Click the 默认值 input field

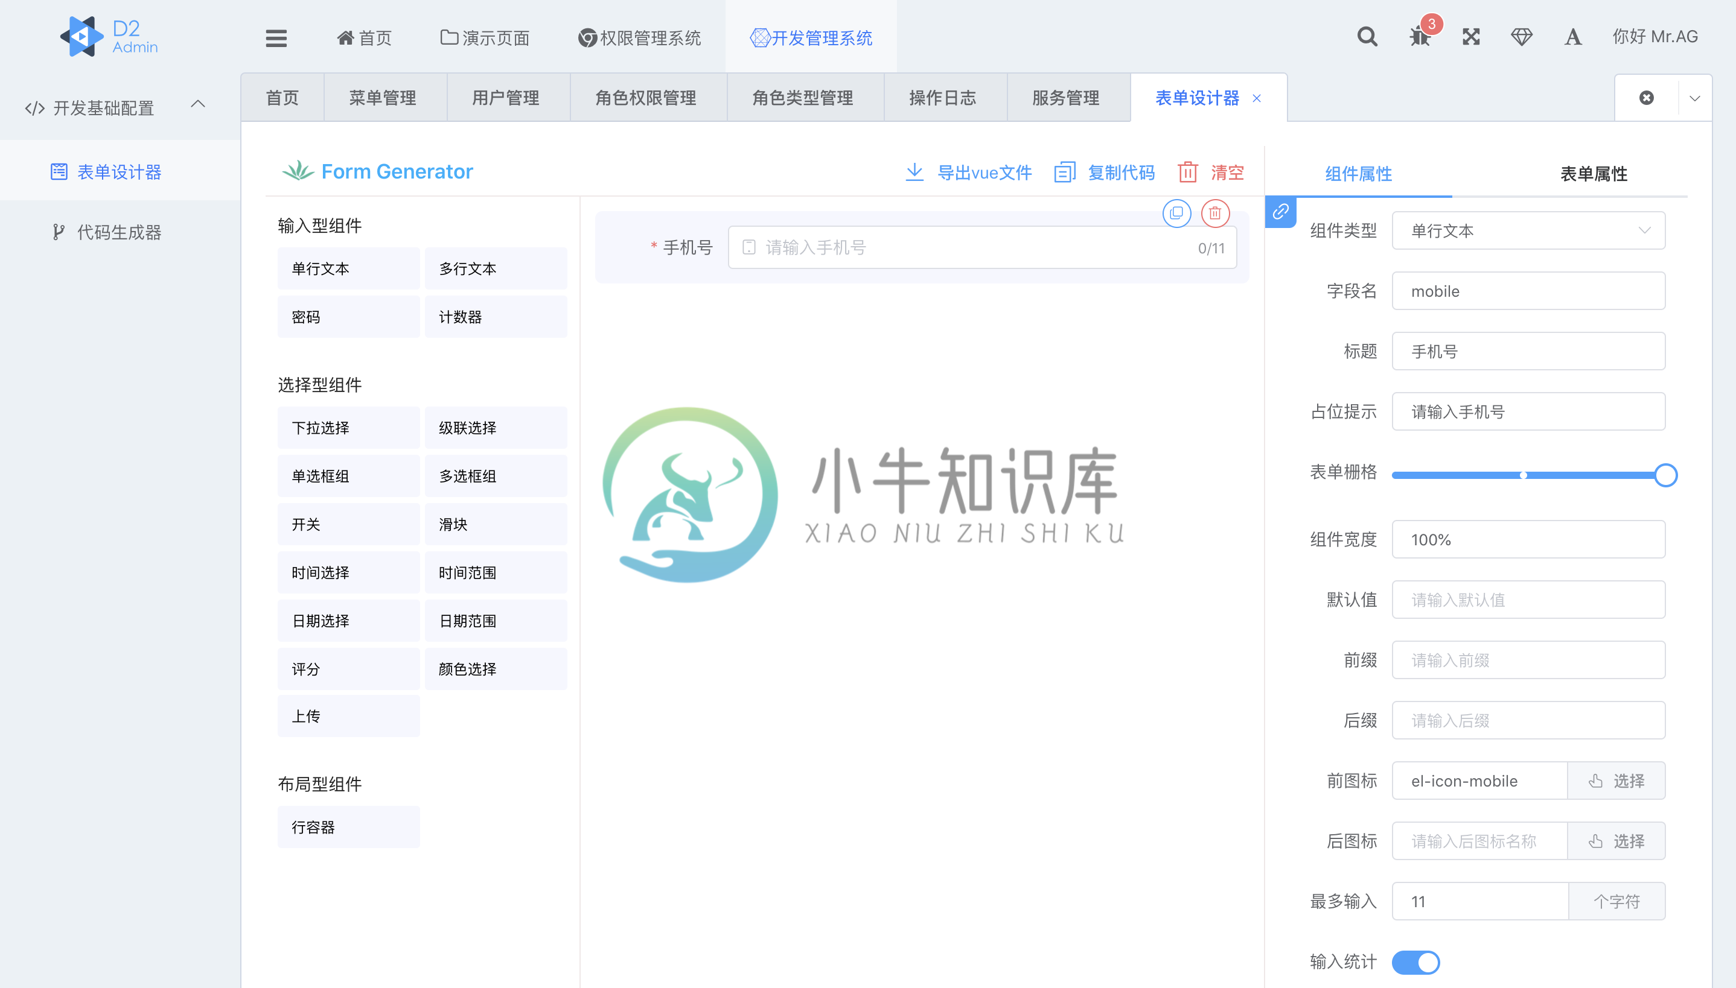pos(1528,600)
